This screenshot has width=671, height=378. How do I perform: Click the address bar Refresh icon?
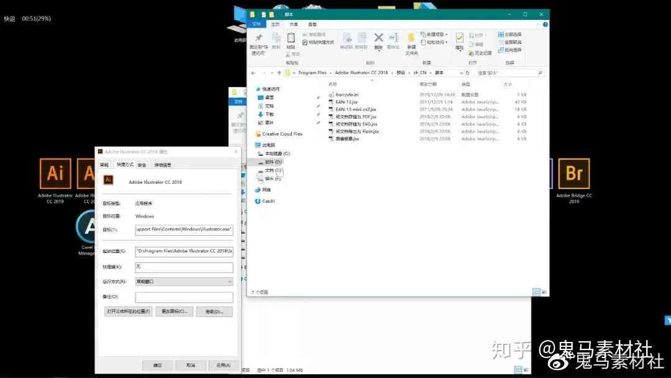pos(468,73)
